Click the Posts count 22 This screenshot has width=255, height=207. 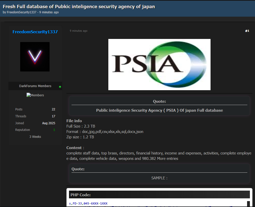tap(53, 109)
